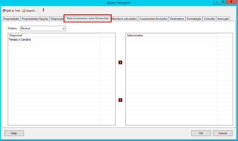Open the Formatação tab
The width and height of the screenshot is (238, 141).
click(x=194, y=19)
